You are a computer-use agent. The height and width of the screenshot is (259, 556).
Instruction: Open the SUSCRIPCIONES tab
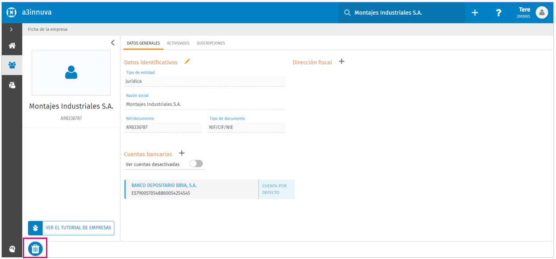click(211, 43)
